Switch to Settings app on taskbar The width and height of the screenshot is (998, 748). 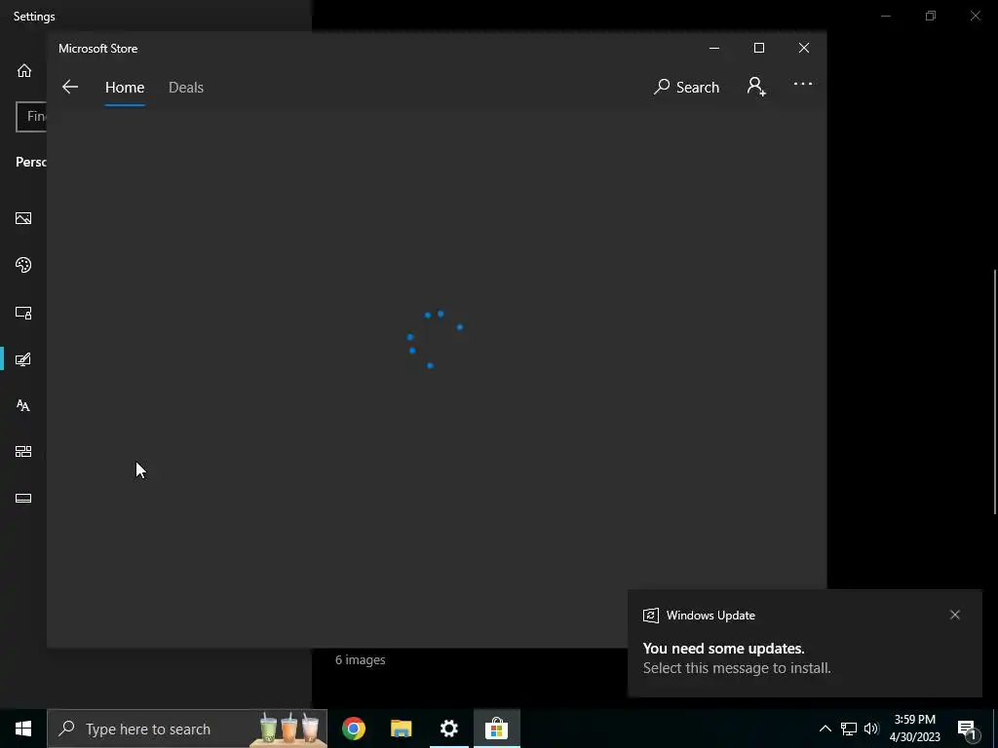[448, 729]
